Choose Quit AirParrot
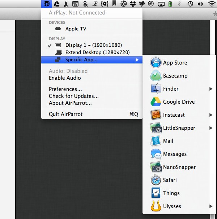 [x=92, y=114]
